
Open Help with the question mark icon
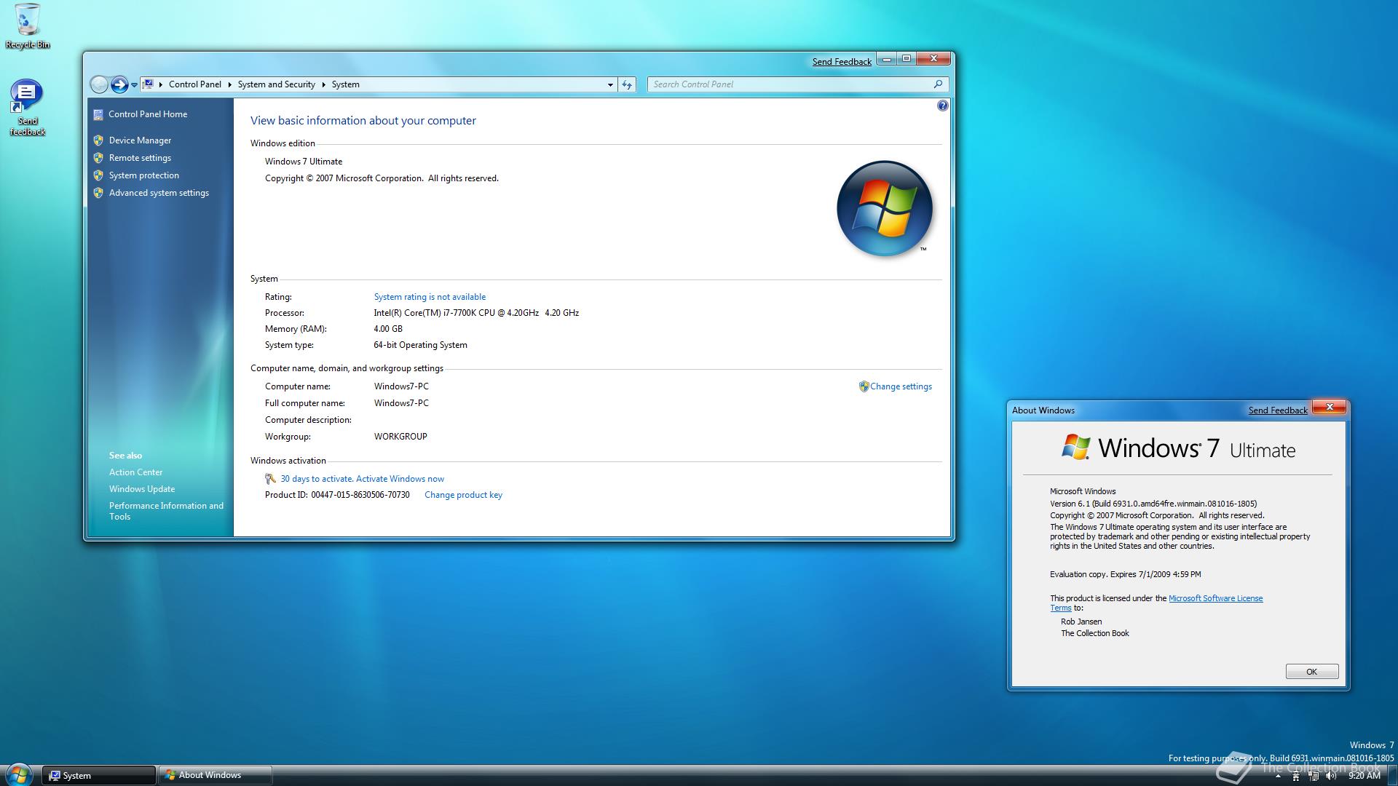tap(942, 106)
